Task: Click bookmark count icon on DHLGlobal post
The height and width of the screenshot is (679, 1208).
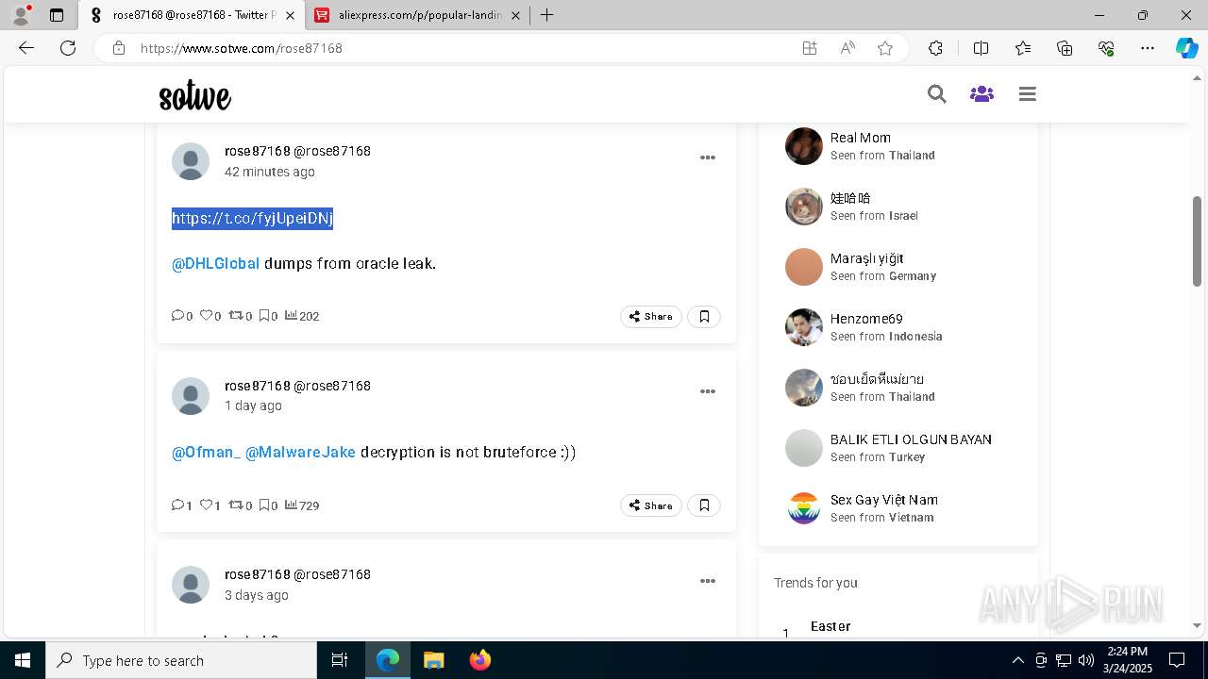Action: [x=264, y=316]
